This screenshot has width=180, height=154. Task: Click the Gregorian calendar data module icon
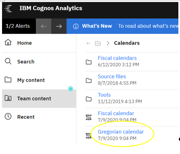[89, 136]
